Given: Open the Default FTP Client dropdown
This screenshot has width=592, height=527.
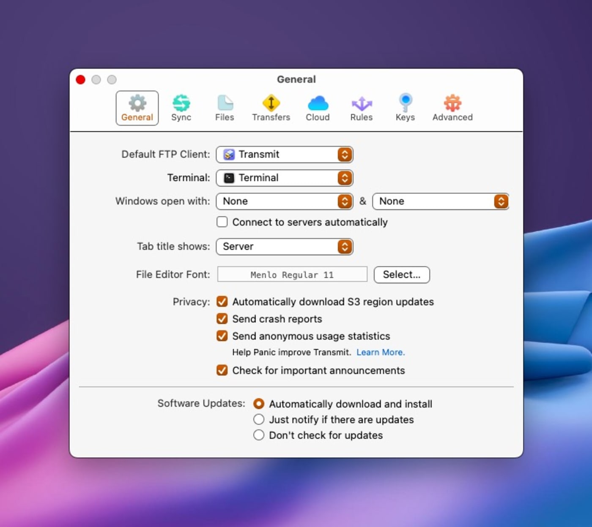Looking at the screenshot, I should (284, 155).
